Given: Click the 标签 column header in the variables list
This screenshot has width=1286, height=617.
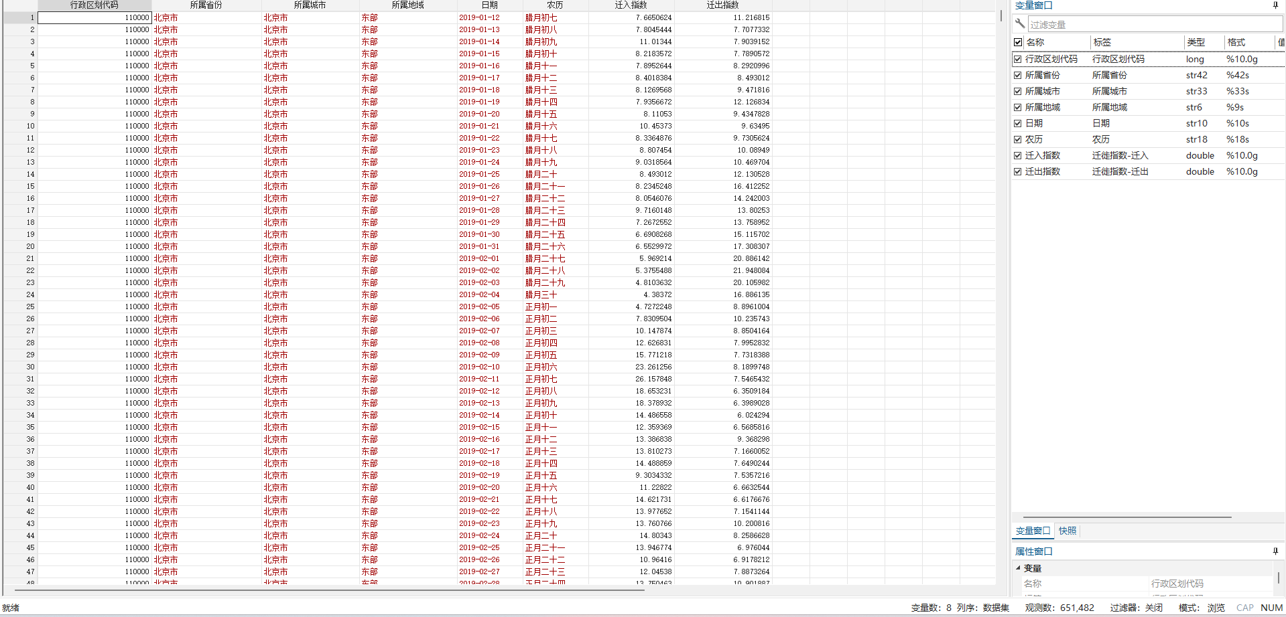Looking at the screenshot, I should 1102,42.
